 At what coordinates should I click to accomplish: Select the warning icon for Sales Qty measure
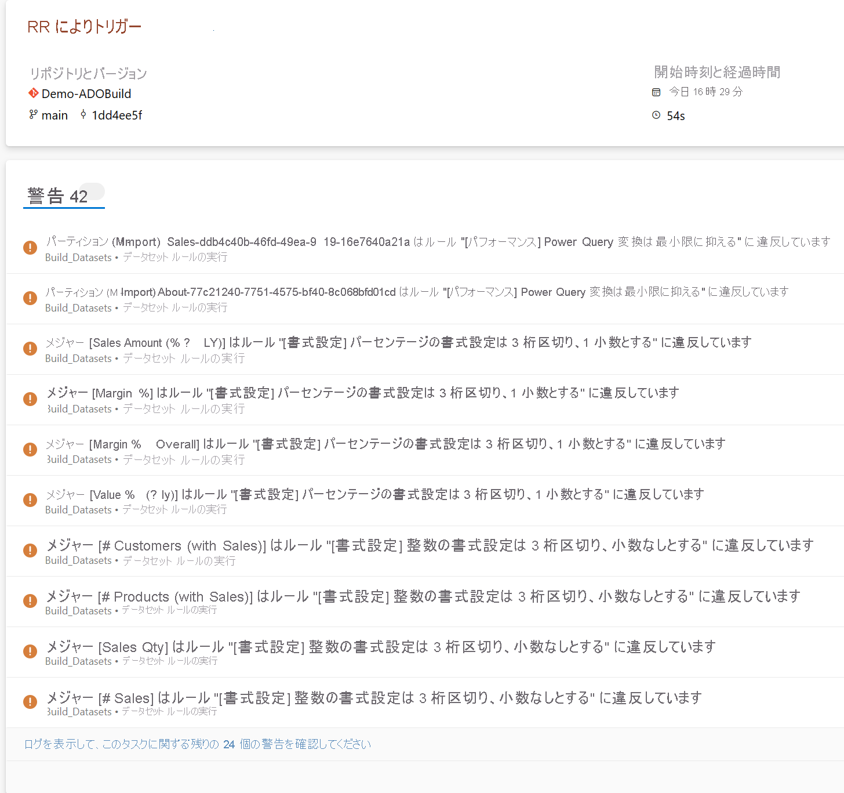pos(30,651)
